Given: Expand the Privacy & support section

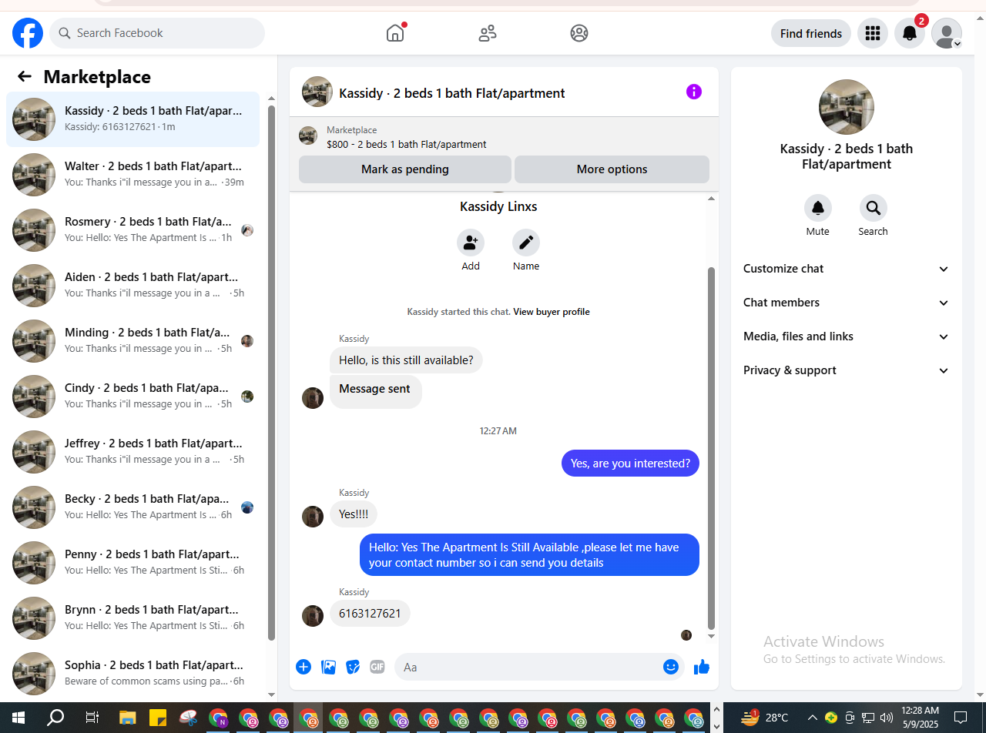Looking at the screenshot, I should (847, 370).
